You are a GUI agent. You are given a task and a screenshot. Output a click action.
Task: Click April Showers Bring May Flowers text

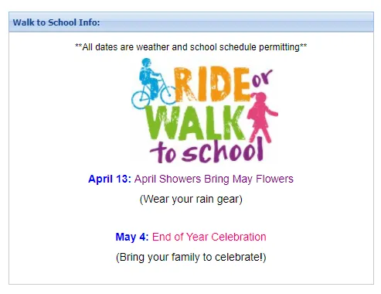[214, 179]
